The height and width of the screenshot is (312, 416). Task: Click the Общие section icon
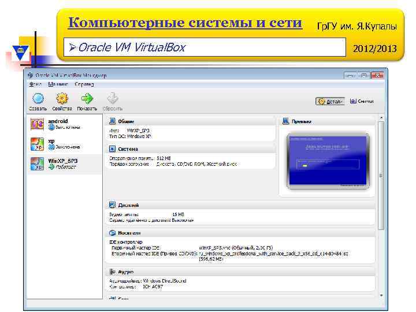(112, 121)
